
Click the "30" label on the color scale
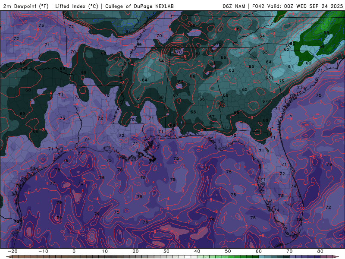tap(166, 251)
